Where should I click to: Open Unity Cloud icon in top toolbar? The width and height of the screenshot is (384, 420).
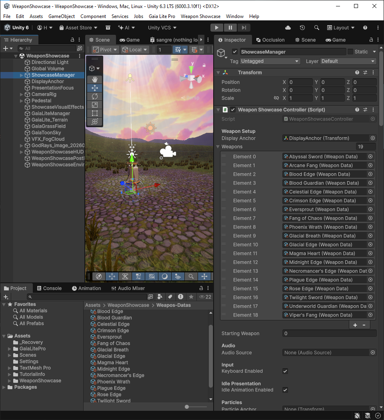coord(288,28)
